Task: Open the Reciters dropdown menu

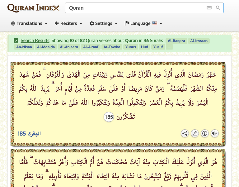Action: point(68,23)
